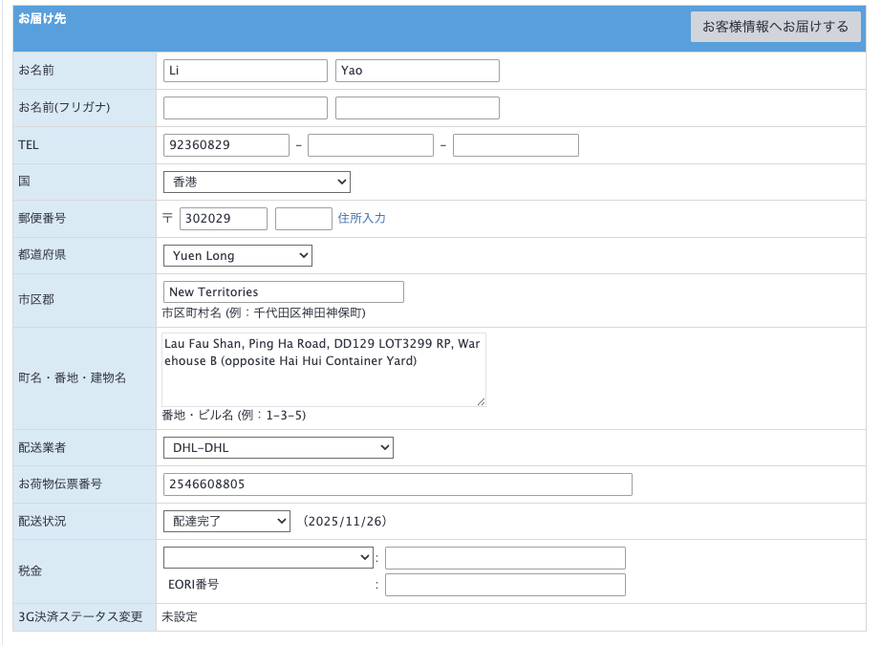Expand the empty 税金 type dropdown

pos(268,557)
